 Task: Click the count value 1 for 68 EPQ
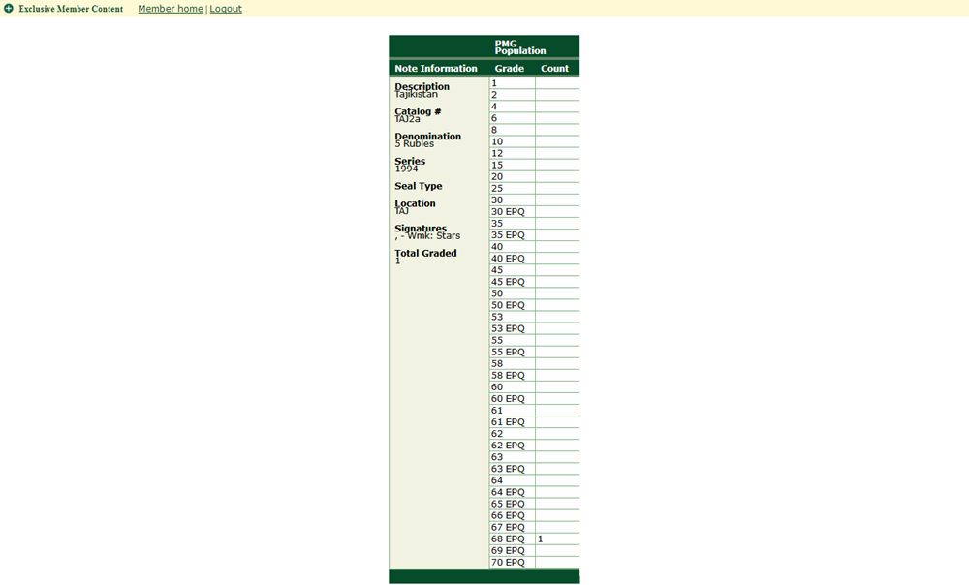tap(541, 539)
